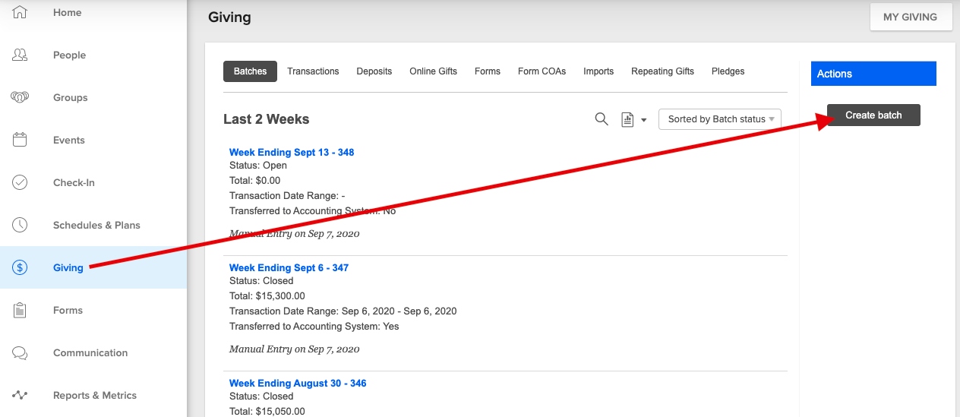Screen dimensions: 960x417
Task: Go to the Pledges tab
Action: click(728, 71)
